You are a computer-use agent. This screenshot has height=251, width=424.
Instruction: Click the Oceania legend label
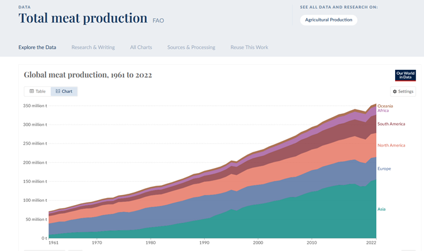[385, 106]
